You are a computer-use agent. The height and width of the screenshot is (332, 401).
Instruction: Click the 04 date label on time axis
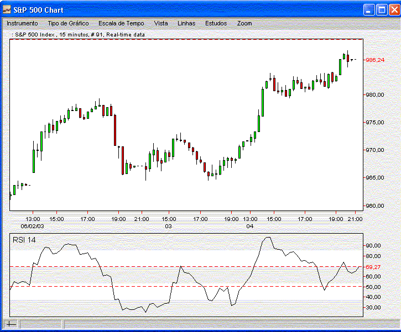coord(250,226)
